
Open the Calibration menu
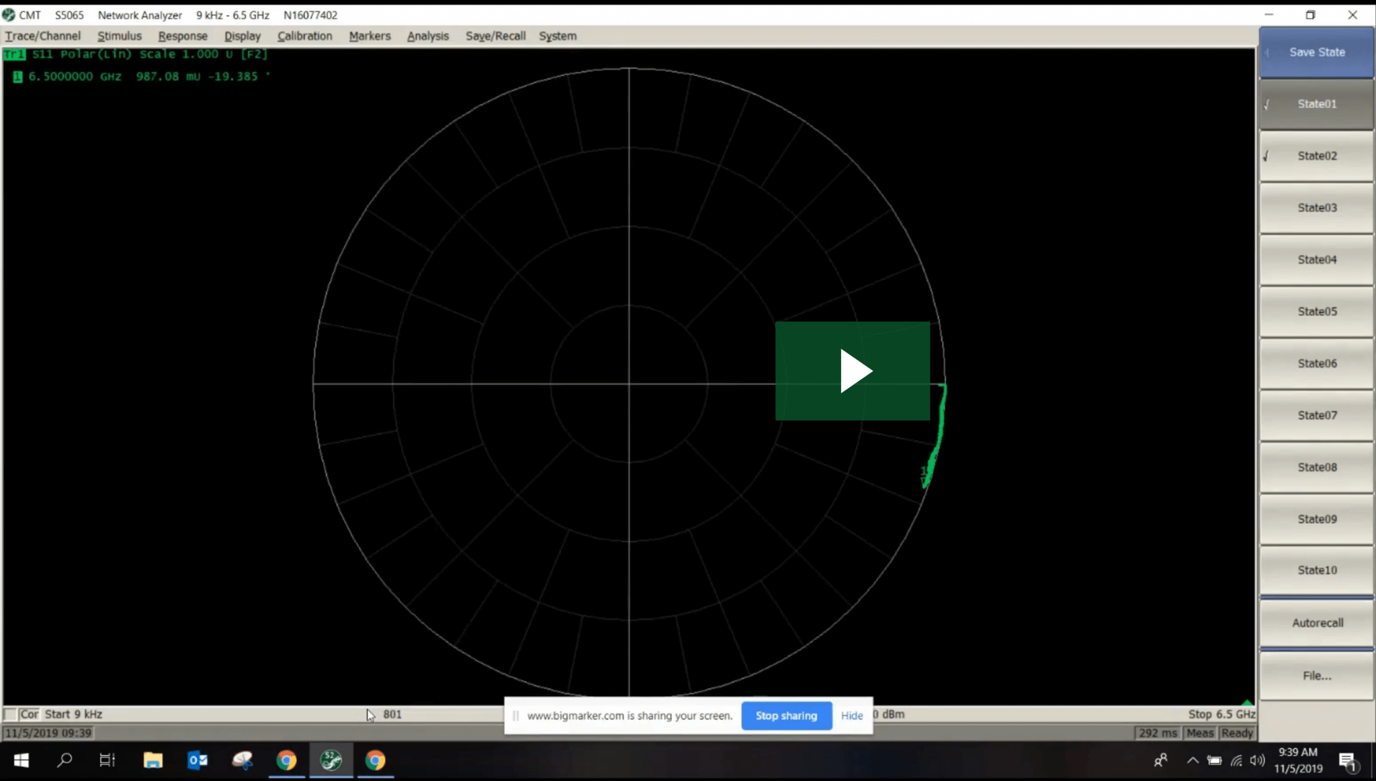click(304, 35)
